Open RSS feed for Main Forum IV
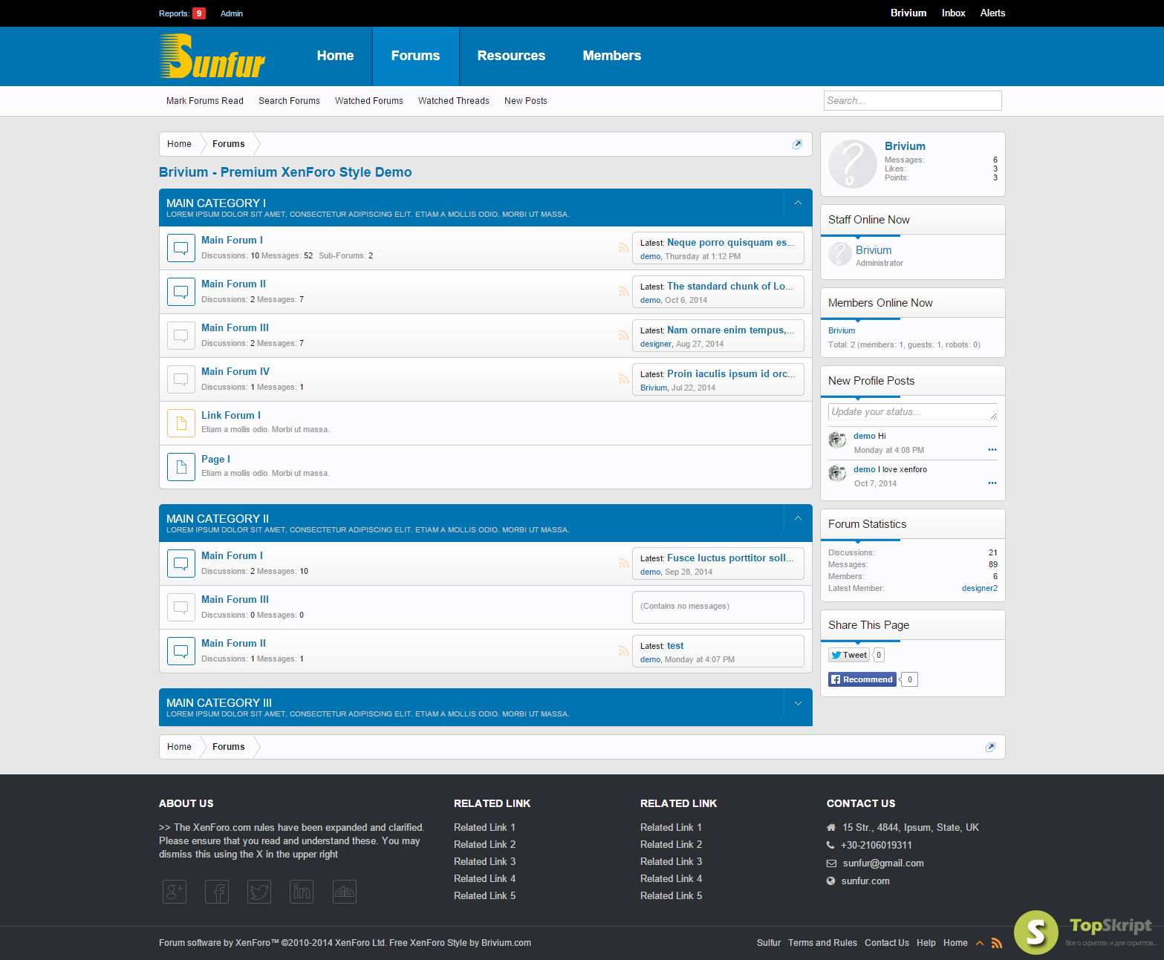 pos(623,379)
